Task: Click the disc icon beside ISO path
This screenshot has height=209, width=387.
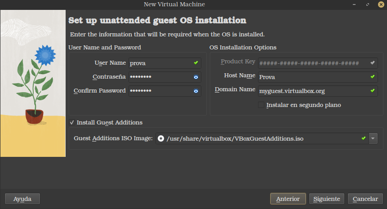Action: [x=161, y=138]
